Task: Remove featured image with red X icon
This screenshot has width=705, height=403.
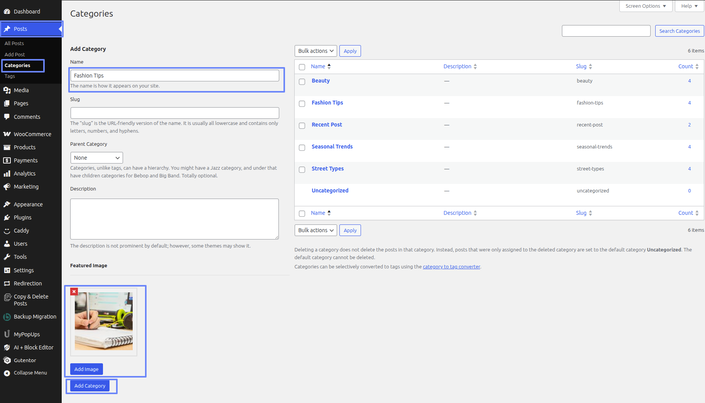Action: click(74, 292)
